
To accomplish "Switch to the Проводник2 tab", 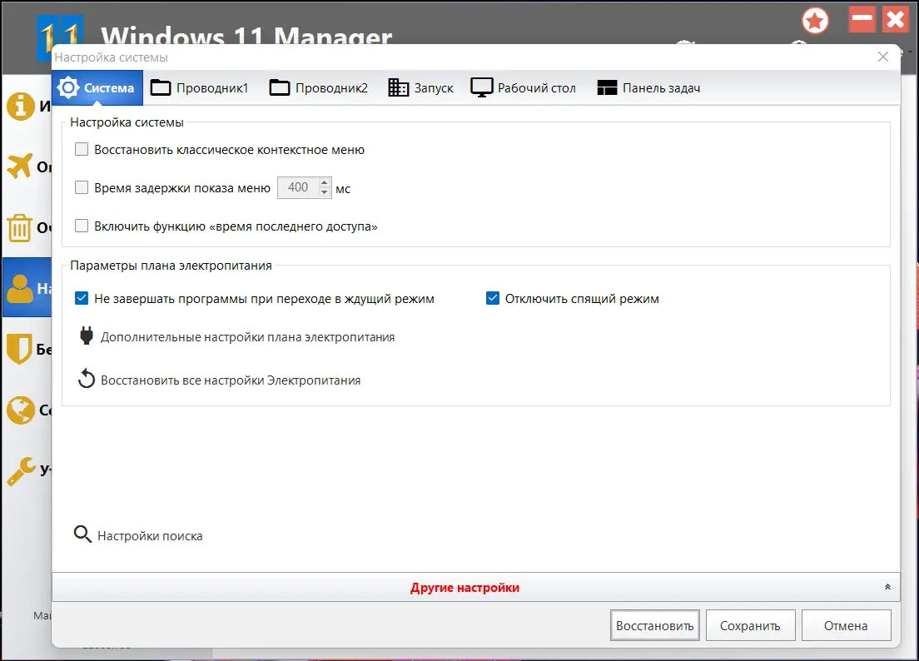I will coord(318,88).
